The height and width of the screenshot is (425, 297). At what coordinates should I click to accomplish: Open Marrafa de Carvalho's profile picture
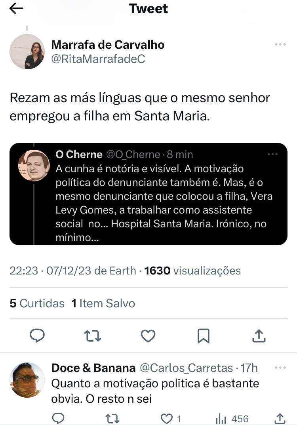coord(27,51)
